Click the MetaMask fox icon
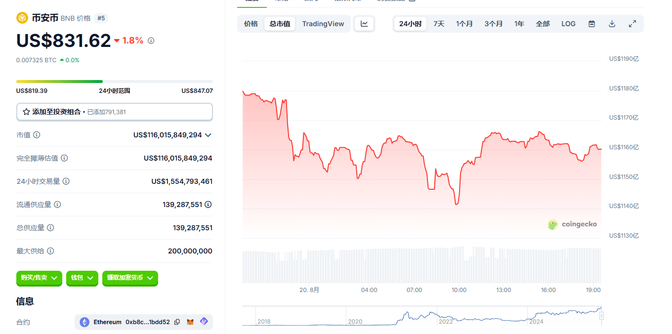Screen dimensions: 672x334 pyautogui.click(x=190, y=322)
